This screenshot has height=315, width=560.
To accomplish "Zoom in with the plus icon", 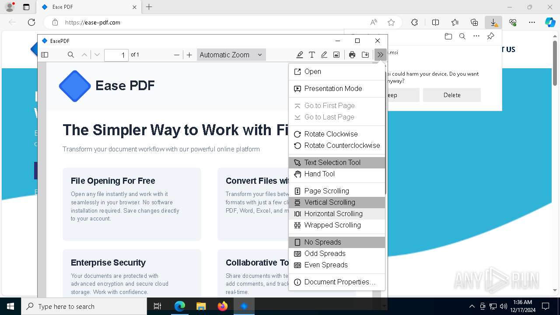I will pos(189,55).
